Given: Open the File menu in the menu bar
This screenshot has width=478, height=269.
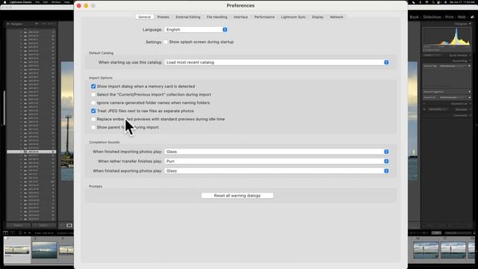Looking at the screenshot, I should coord(37,2).
